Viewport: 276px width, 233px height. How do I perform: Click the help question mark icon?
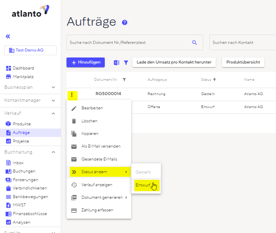[x=125, y=22]
